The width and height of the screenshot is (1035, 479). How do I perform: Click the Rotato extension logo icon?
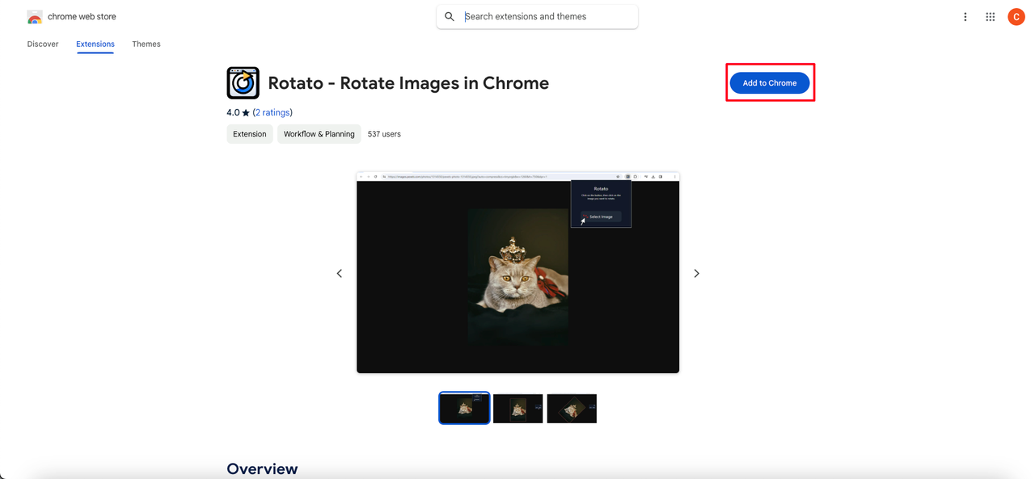243,82
